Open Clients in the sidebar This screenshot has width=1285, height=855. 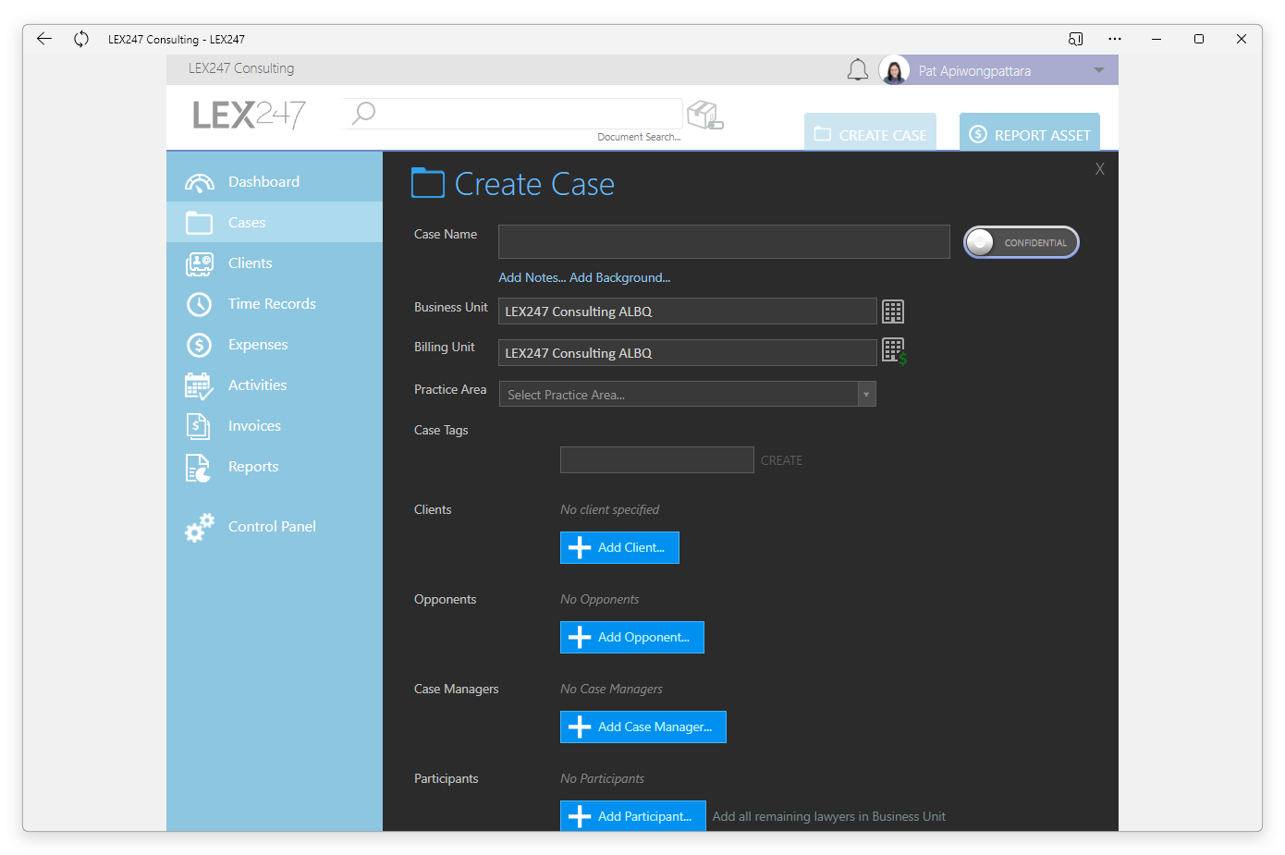coord(275,263)
